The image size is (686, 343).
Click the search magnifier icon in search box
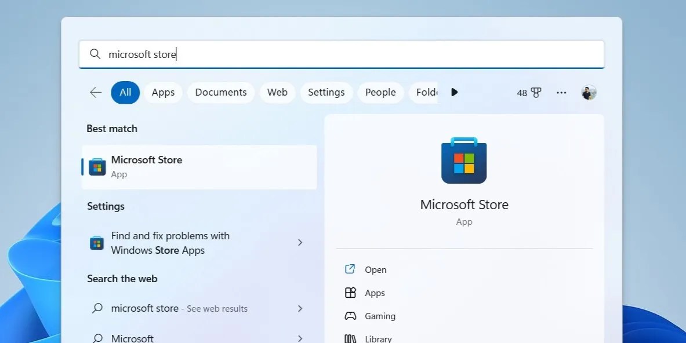point(95,54)
